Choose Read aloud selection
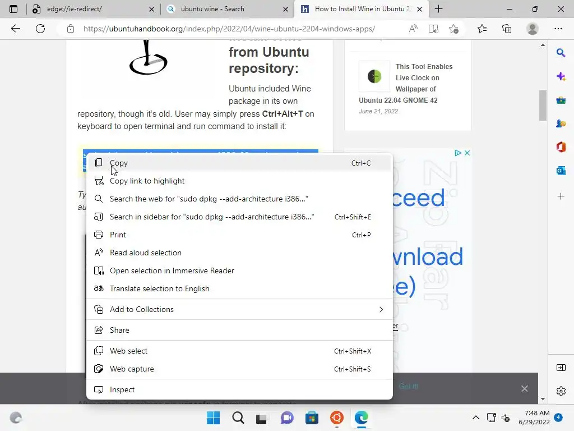 (239, 253)
